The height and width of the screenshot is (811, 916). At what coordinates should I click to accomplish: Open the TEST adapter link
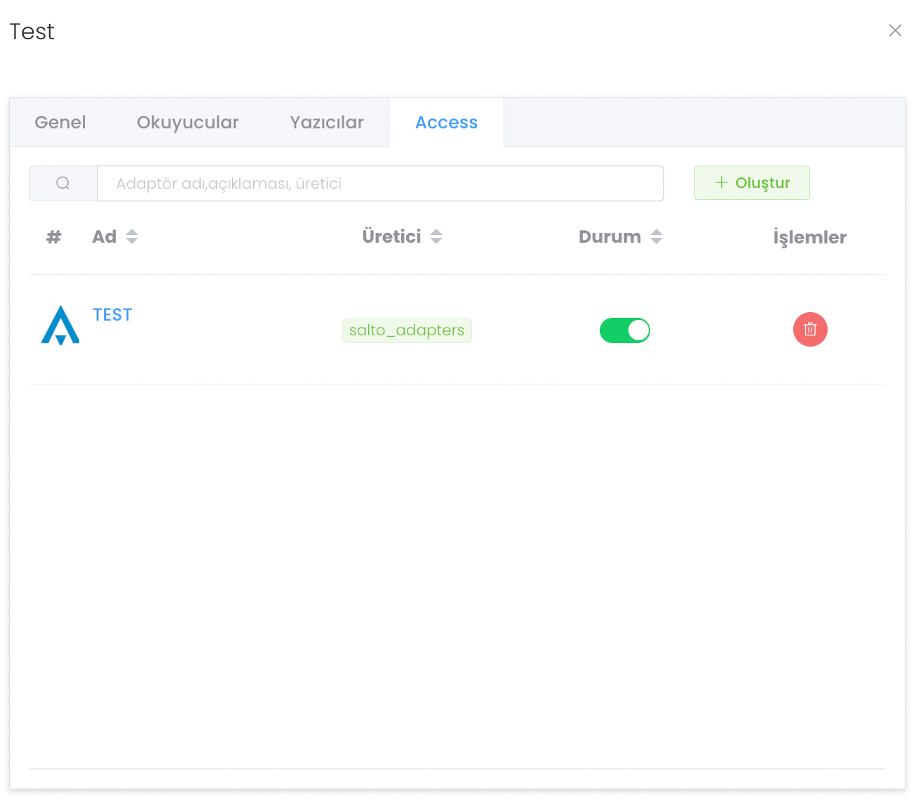point(112,315)
